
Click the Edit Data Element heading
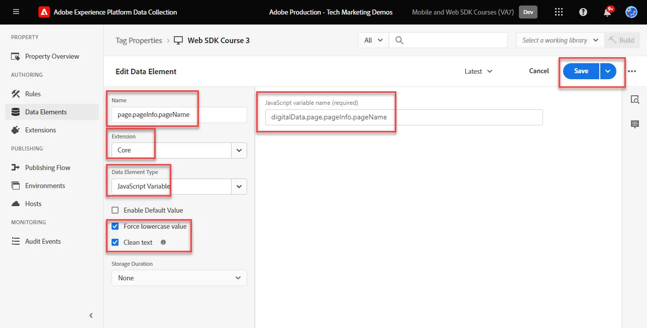coord(146,71)
